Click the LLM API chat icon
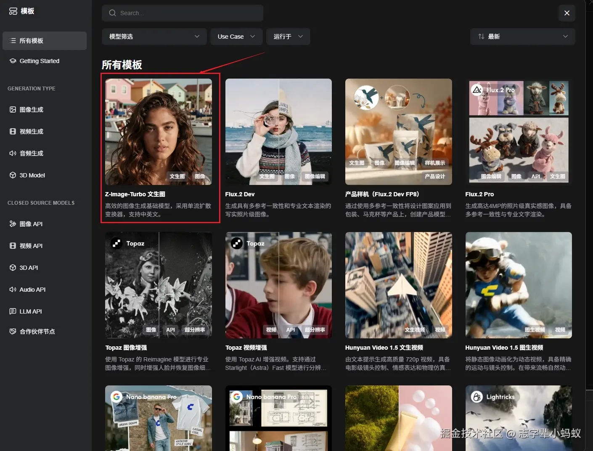593x451 pixels. [x=13, y=311]
